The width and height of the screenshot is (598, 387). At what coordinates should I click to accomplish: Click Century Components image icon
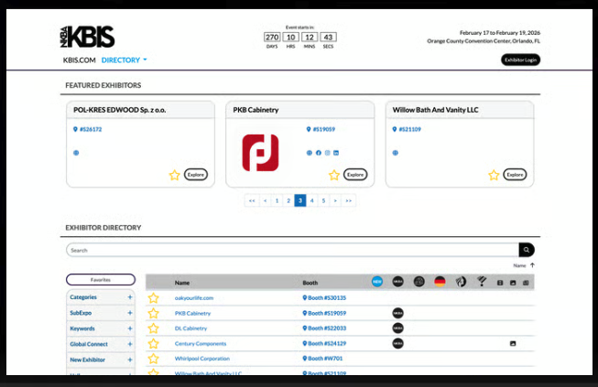[x=513, y=343]
